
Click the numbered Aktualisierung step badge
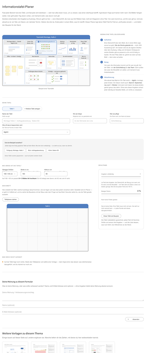coord(101,77)
